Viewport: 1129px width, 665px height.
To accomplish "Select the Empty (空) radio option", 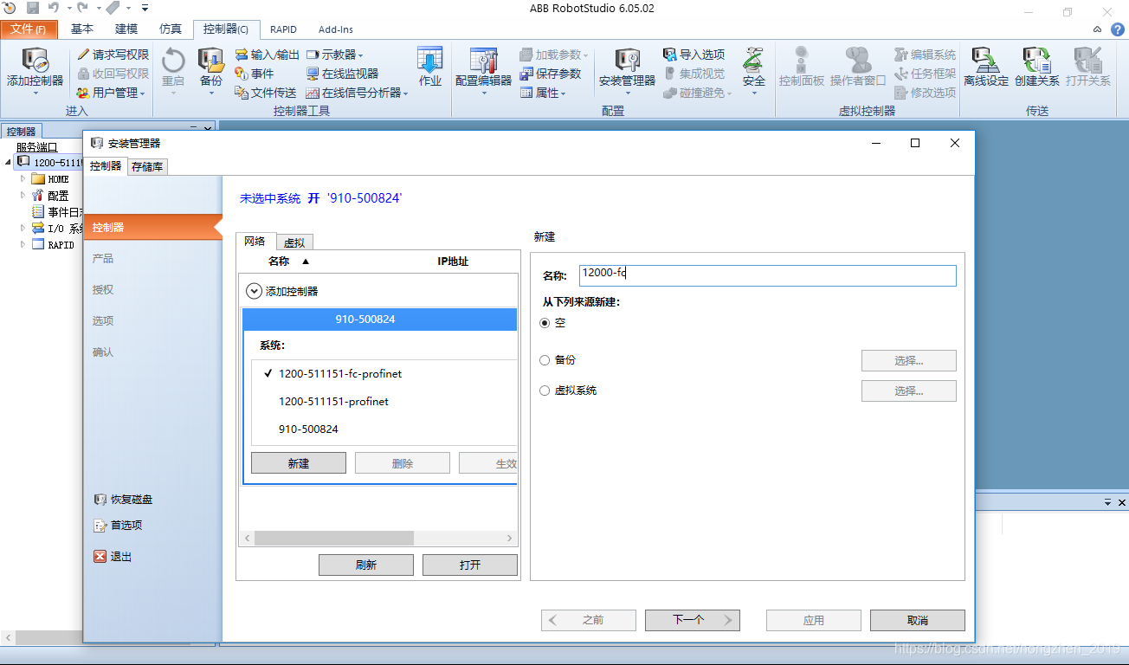I will click(545, 323).
